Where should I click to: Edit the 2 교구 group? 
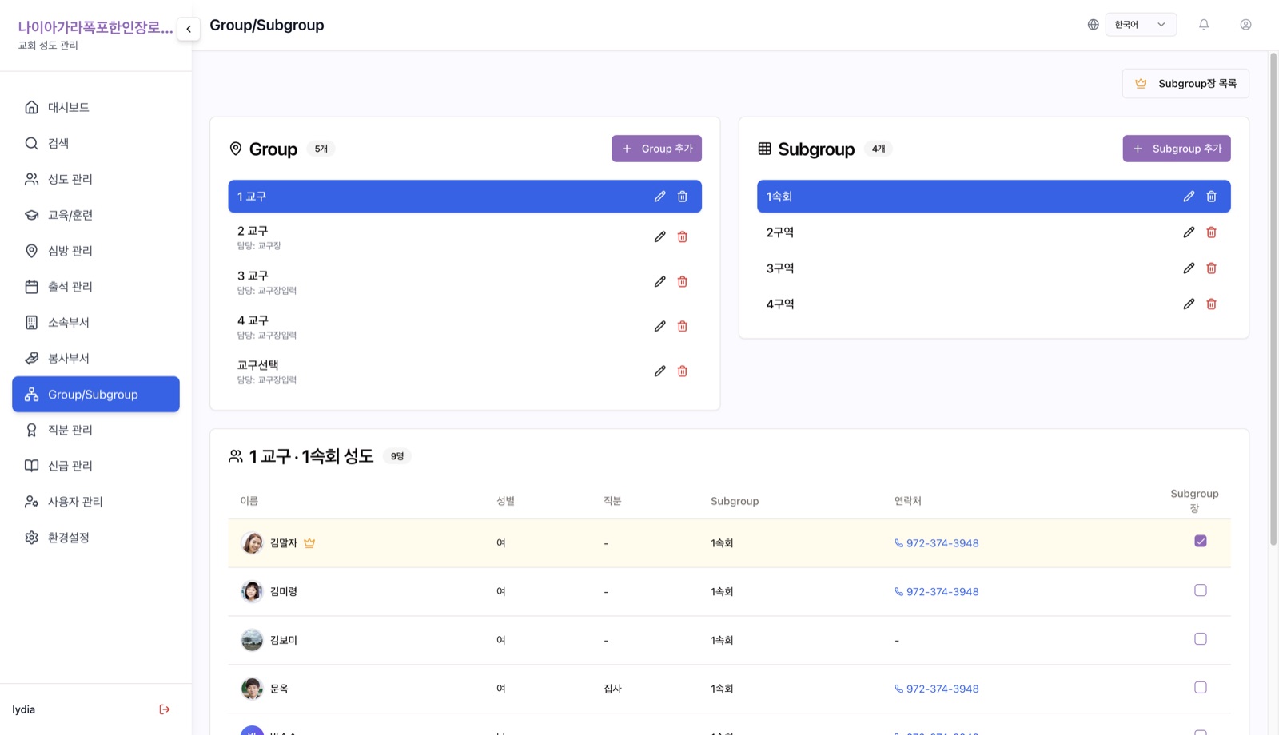pos(659,236)
